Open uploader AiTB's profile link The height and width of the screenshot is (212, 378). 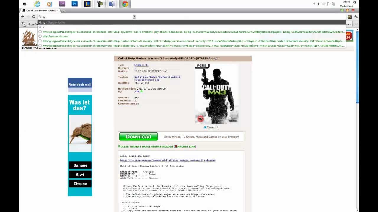(x=137, y=92)
